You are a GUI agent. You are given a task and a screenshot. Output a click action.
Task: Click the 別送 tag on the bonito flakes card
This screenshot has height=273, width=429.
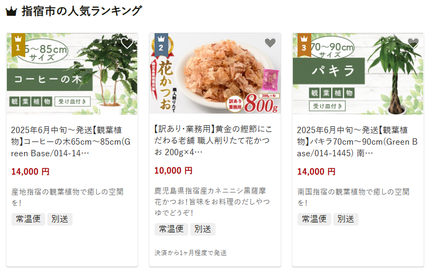point(203,229)
